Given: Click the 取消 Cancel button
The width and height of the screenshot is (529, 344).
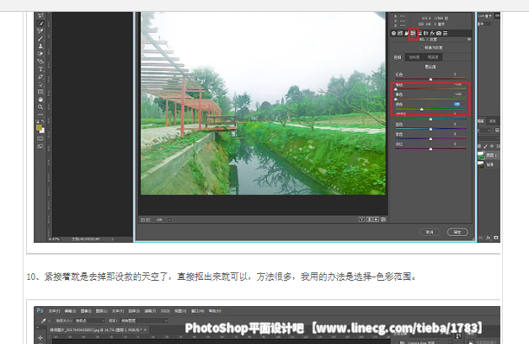Looking at the screenshot, I should click(430, 232).
